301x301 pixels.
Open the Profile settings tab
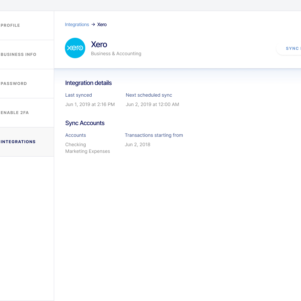27,25
